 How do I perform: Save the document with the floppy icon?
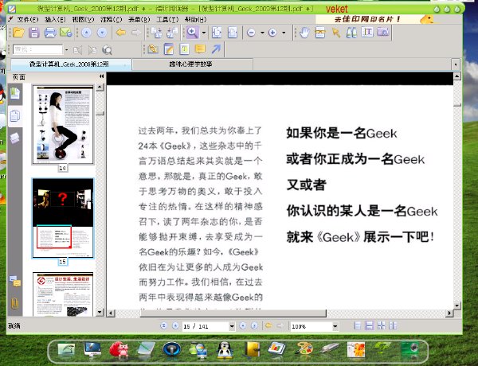click(34, 33)
